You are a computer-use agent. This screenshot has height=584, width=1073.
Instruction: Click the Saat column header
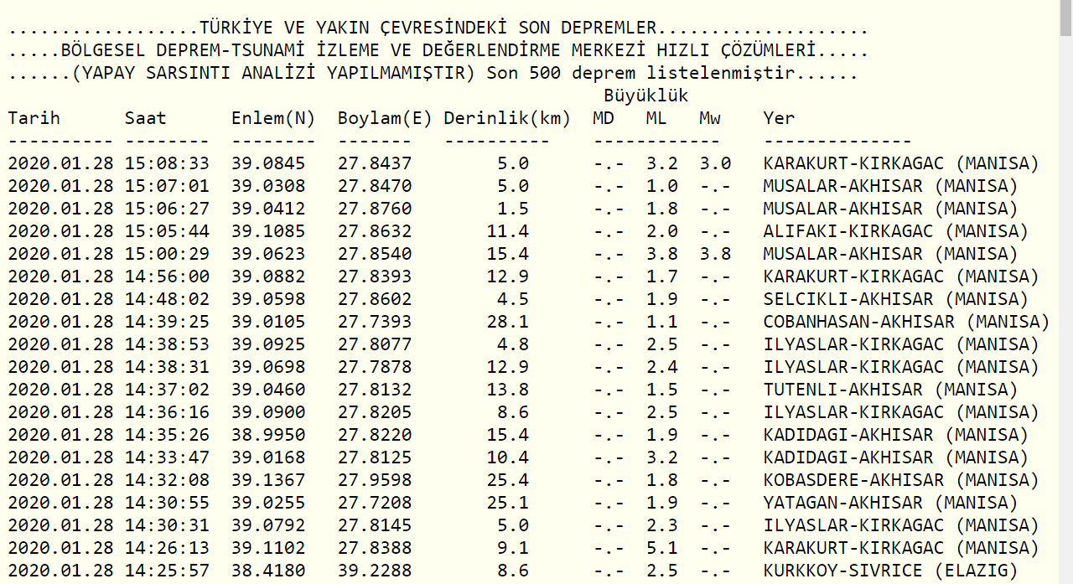point(146,118)
